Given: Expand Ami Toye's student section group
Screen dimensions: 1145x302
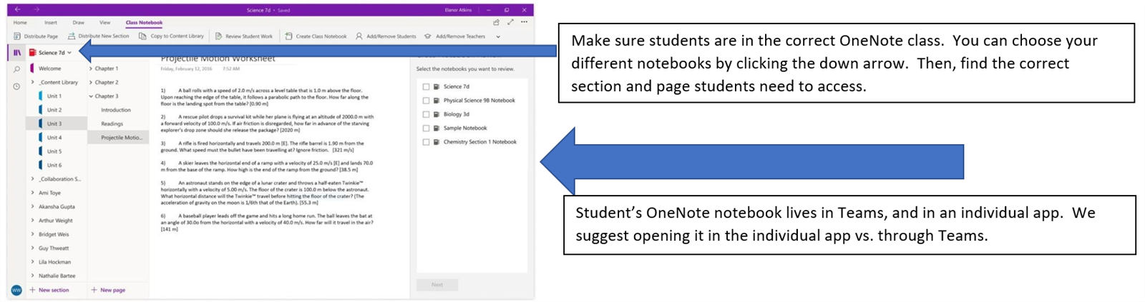Looking at the screenshot, I should (33, 193).
